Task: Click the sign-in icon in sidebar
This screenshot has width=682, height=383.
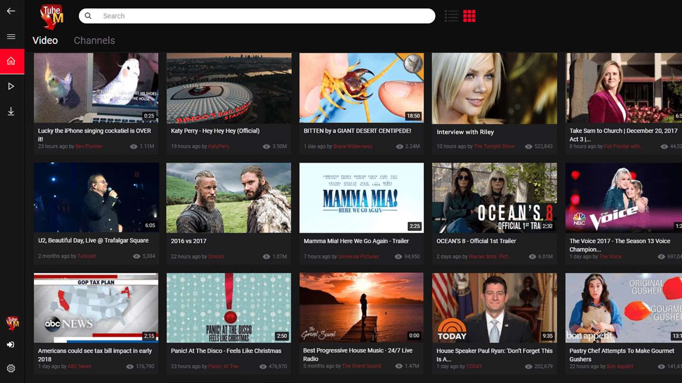Action: [x=10, y=345]
